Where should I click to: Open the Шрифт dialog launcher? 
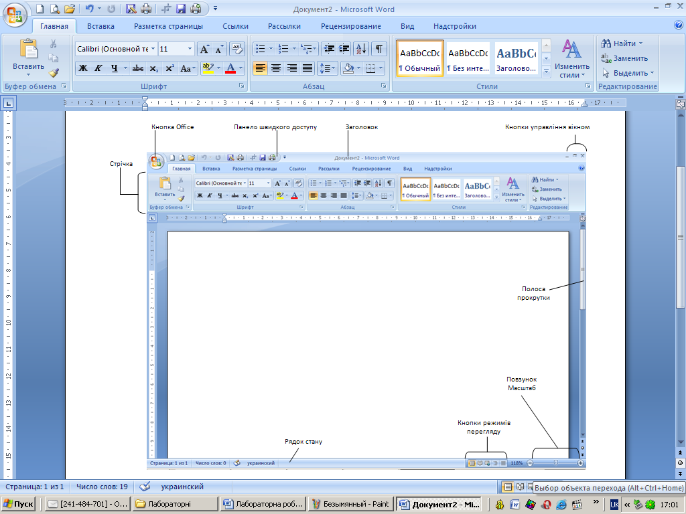pyautogui.click(x=241, y=86)
